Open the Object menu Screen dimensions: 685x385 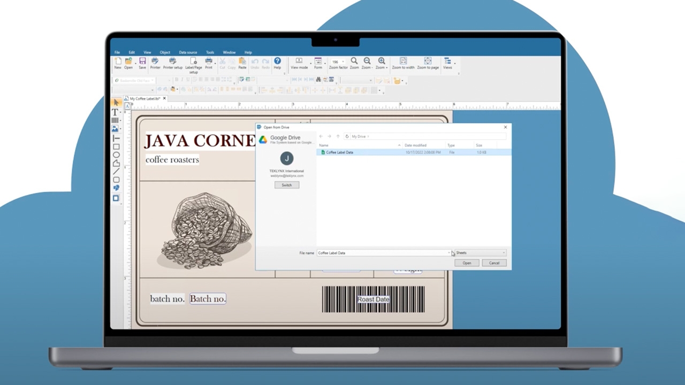pos(165,52)
